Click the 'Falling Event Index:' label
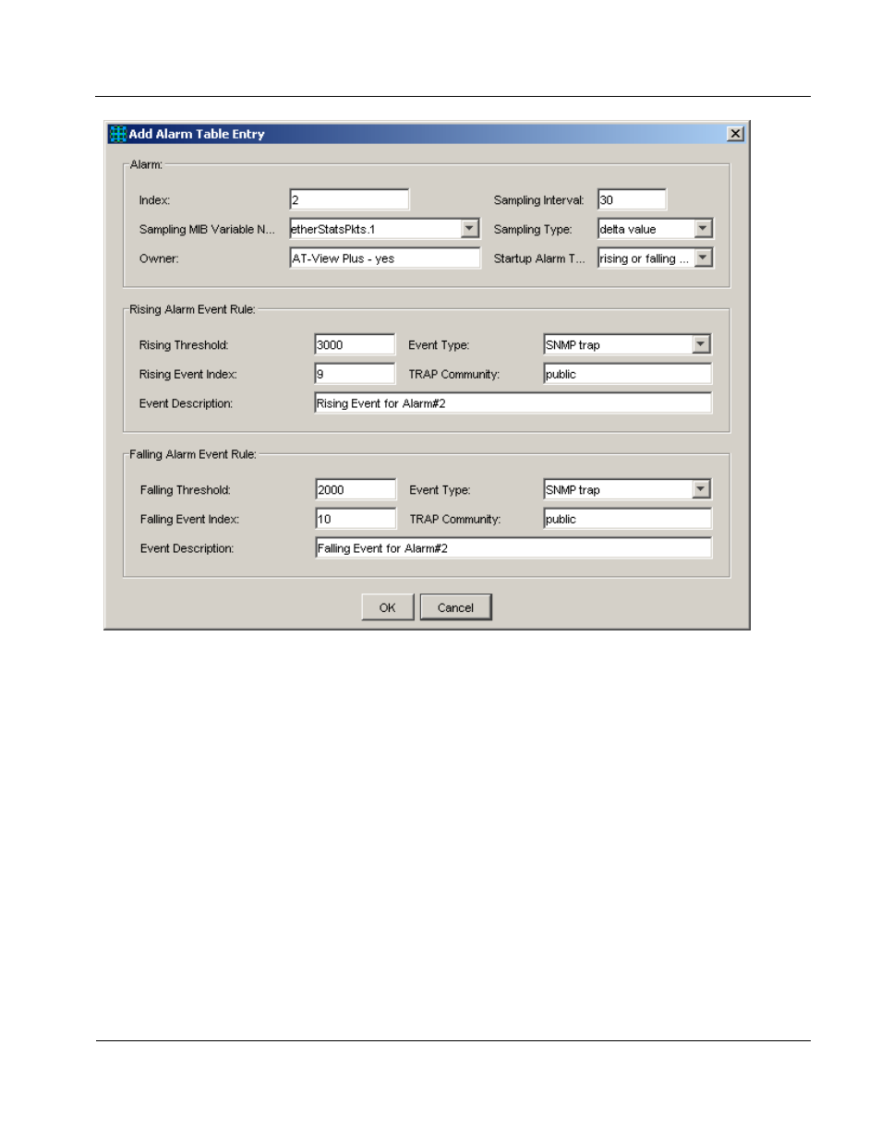This screenshot has width=881, height=1140. 189,520
